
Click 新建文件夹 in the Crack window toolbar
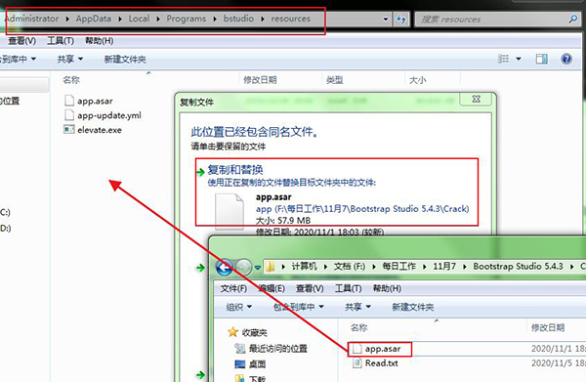pos(412,307)
